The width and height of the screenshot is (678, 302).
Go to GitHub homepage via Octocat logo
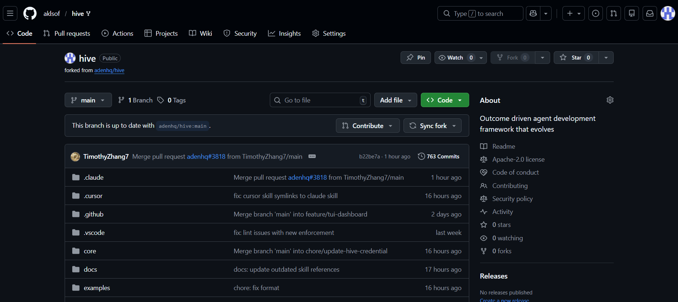pyautogui.click(x=30, y=13)
